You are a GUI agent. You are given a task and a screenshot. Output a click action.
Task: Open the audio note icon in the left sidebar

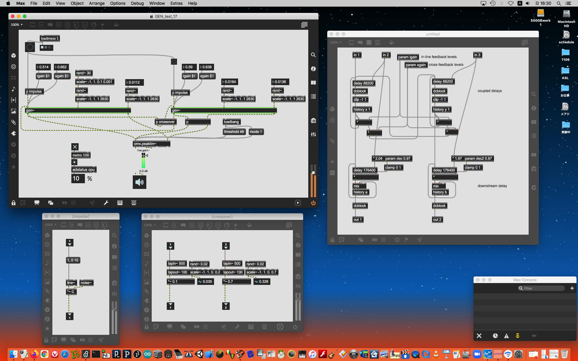14,89
